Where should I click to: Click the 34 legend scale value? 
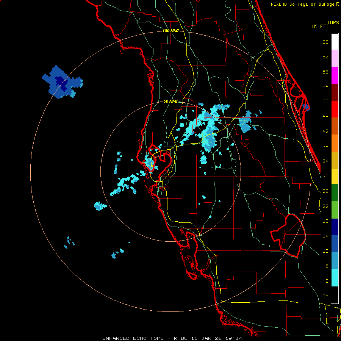pos(325,161)
